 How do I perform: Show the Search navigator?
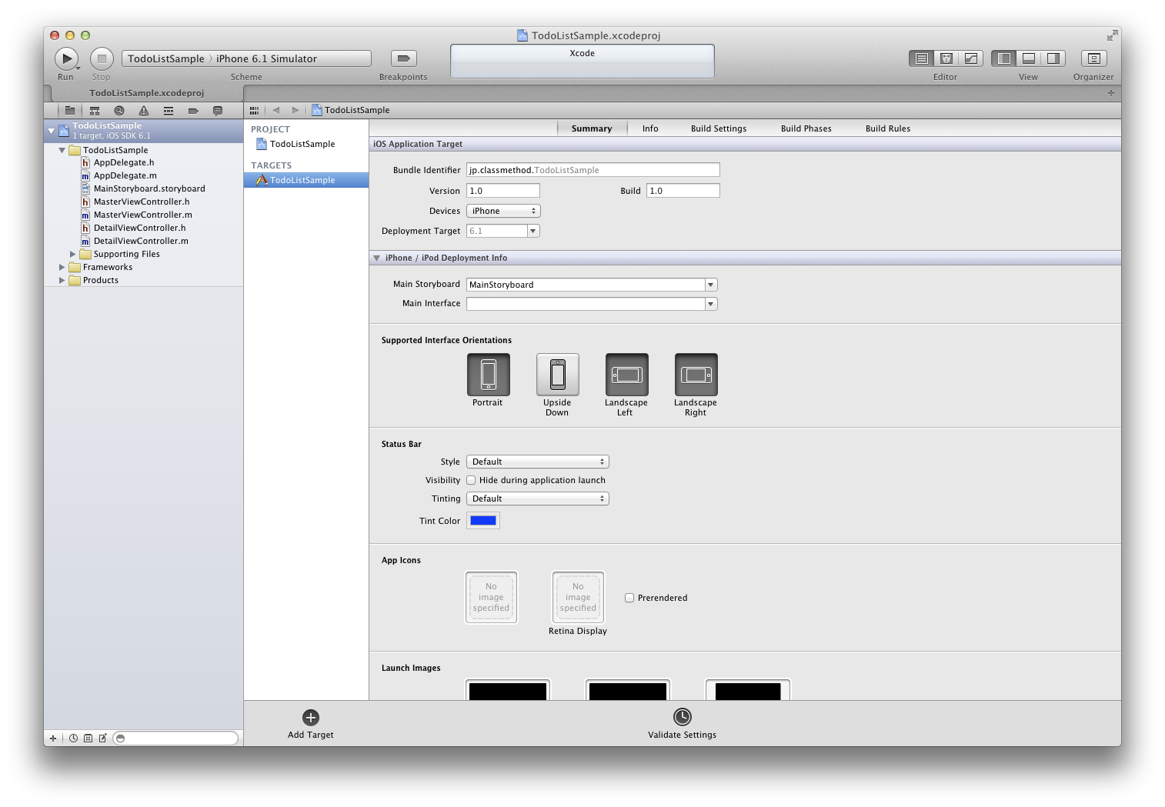coord(119,111)
